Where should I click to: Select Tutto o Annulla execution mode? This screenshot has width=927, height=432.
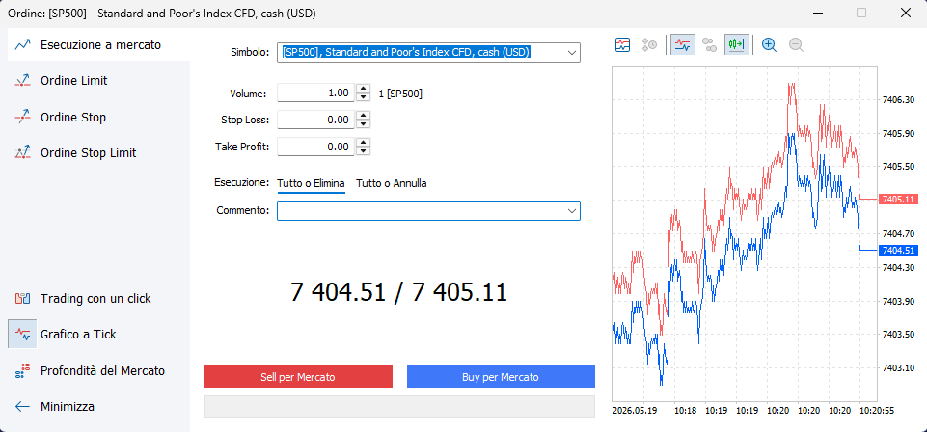coord(392,184)
